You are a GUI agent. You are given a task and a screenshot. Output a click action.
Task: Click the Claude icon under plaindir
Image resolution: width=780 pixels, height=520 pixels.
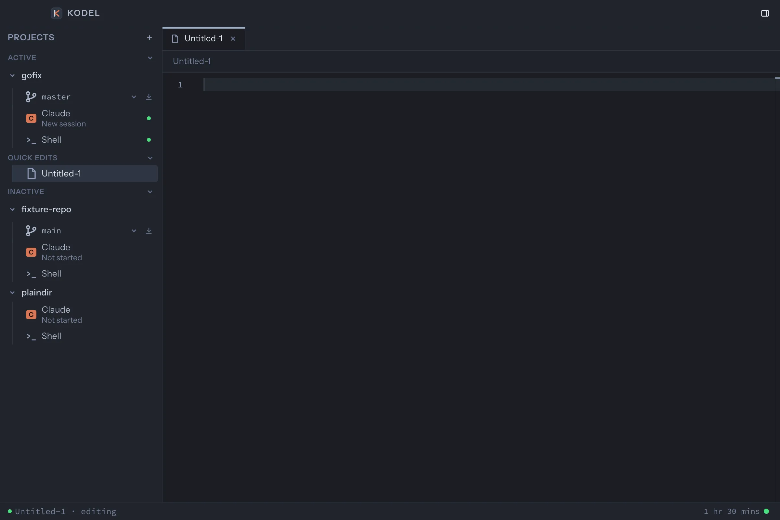(x=31, y=315)
